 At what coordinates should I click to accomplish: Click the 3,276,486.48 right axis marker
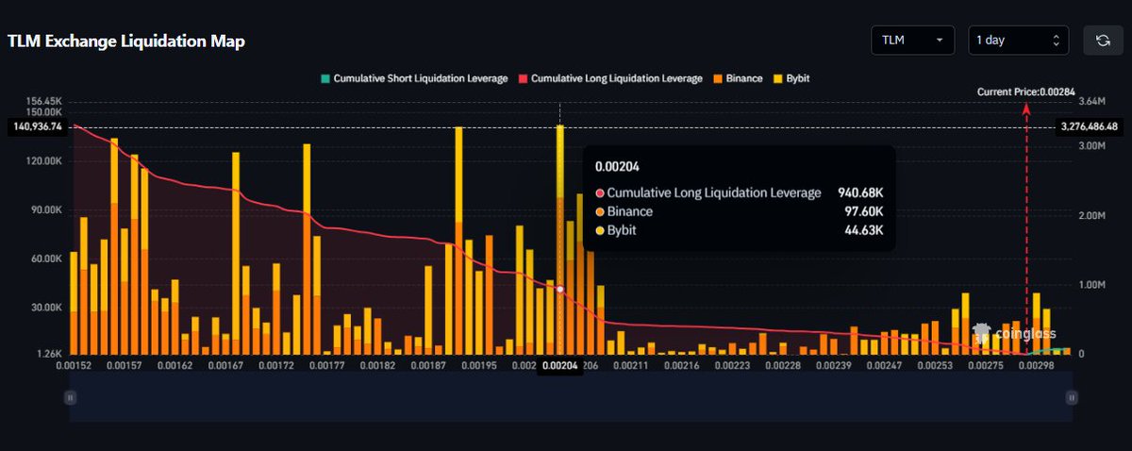pyautogui.click(x=1091, y=126)
